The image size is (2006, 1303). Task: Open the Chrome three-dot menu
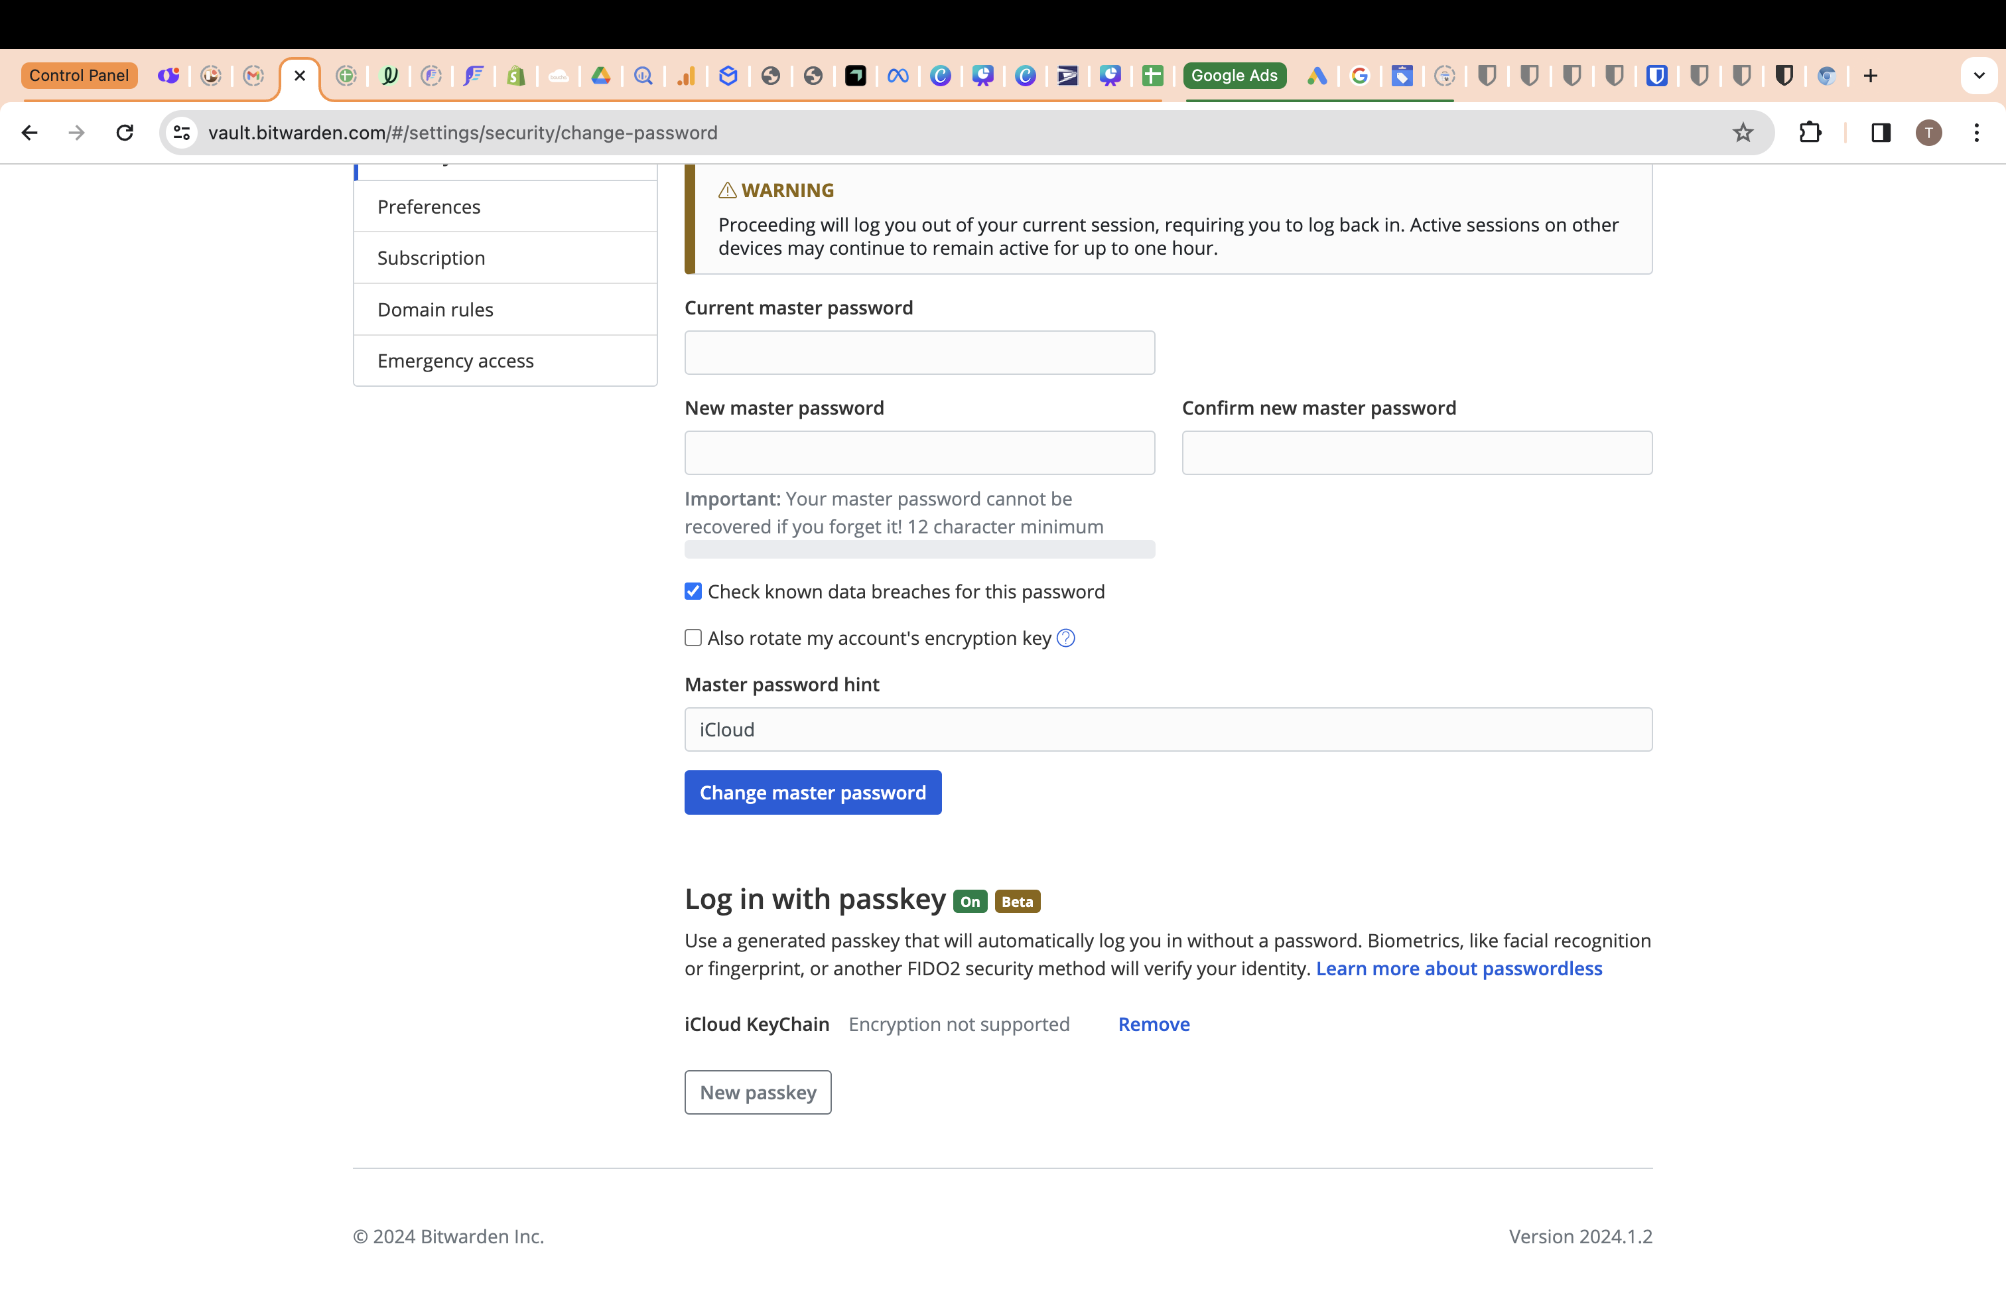coord(1977,132)
